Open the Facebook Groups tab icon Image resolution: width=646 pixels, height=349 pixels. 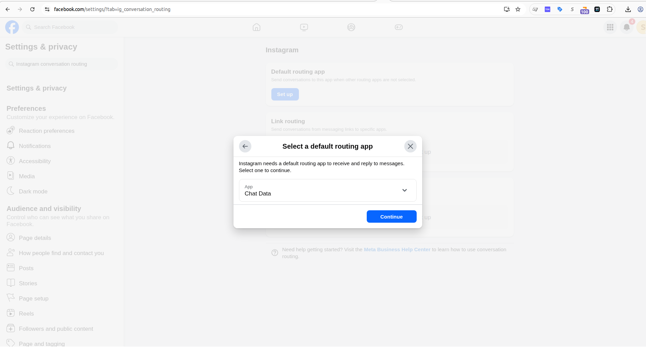pyautogui.click(x=351, y=27)
